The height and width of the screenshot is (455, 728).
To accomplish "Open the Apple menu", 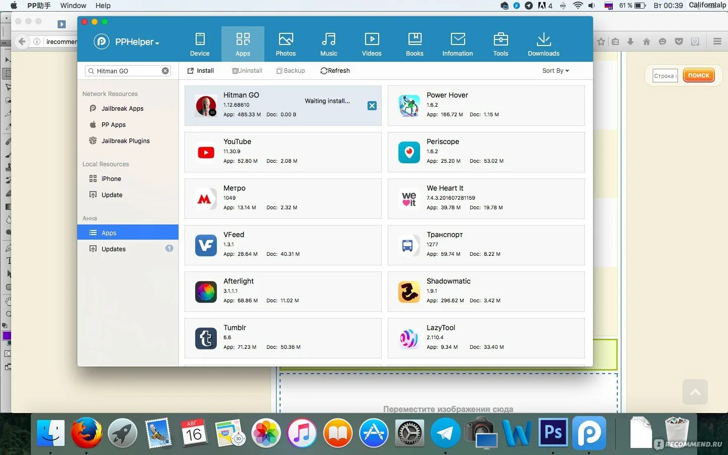I will pos(14,6).
